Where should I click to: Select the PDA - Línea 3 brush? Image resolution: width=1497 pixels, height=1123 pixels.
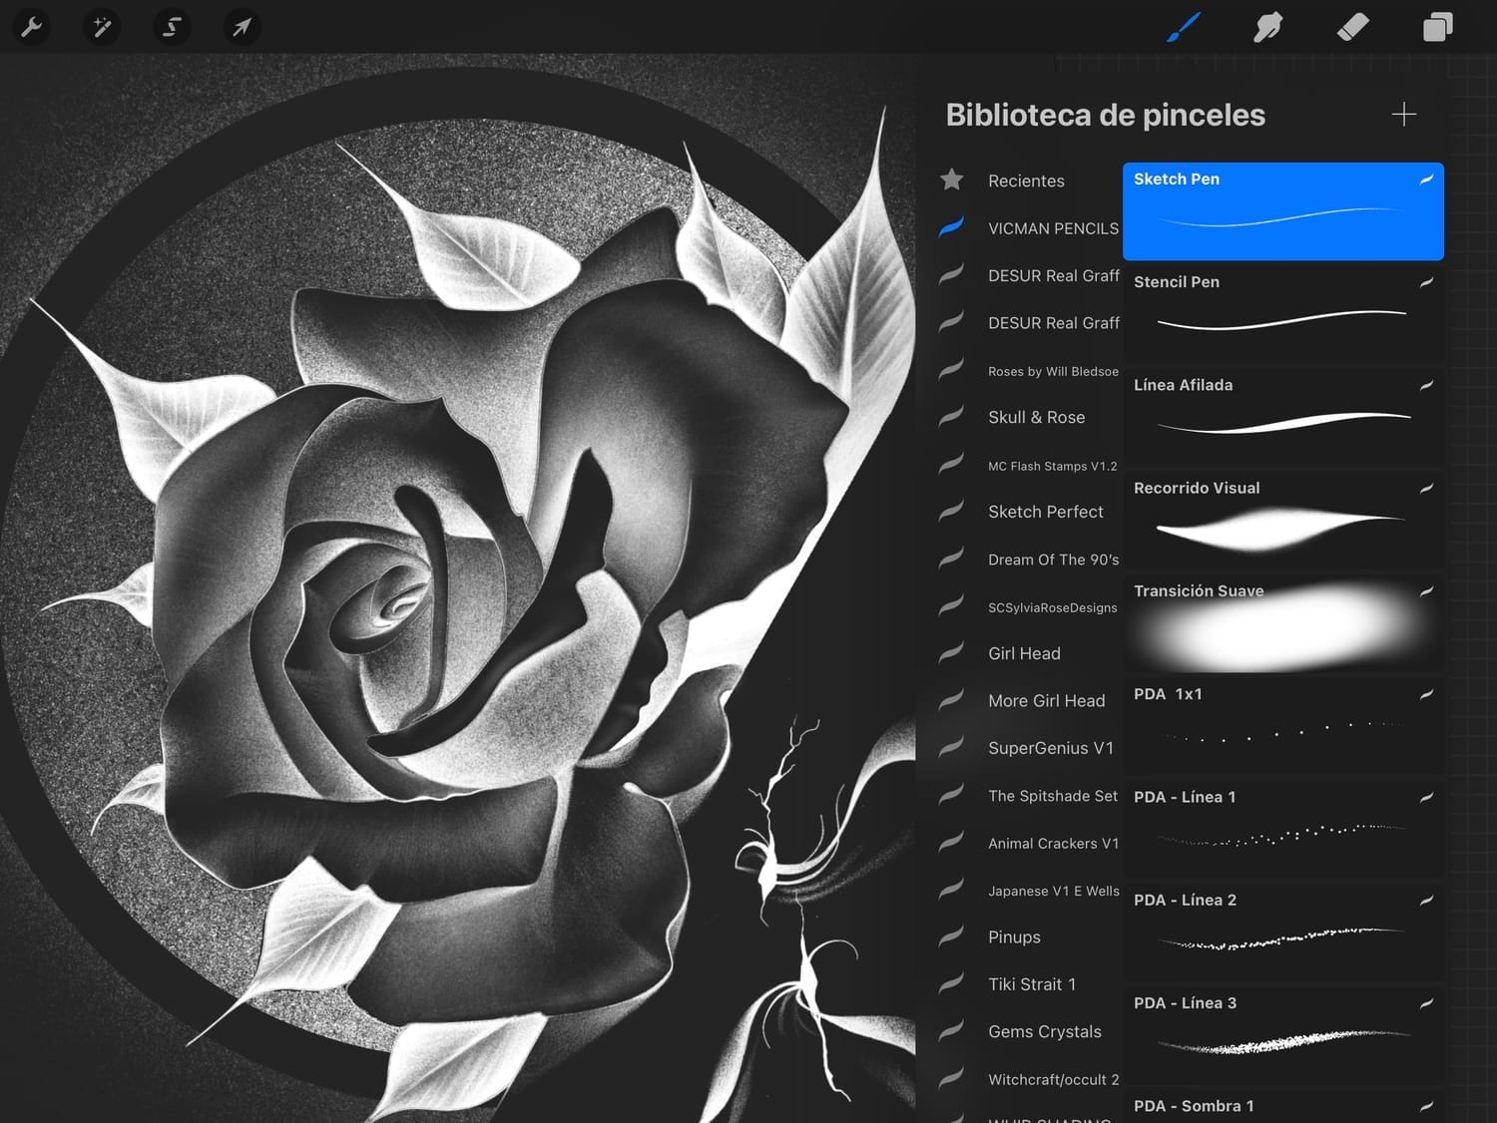pyautogui.click(x=1283, y=1033)
